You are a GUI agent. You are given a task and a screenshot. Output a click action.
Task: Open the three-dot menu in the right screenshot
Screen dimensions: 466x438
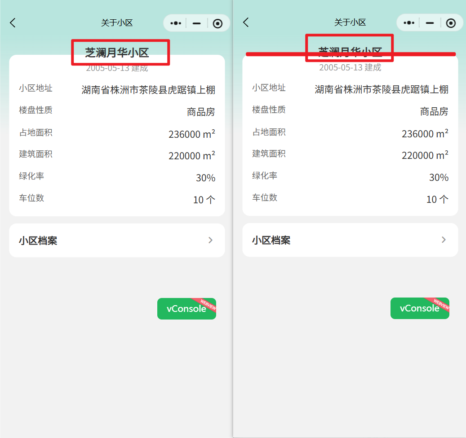tap(408, 23)
